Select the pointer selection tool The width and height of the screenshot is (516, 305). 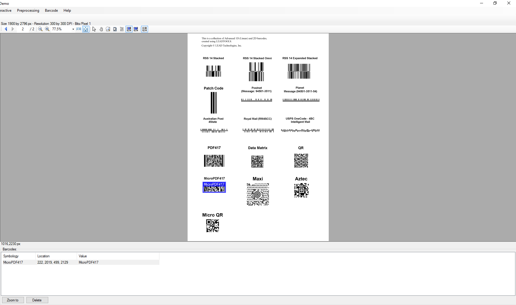94,29
